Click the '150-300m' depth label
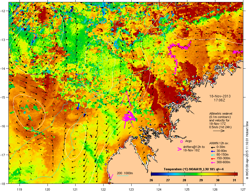This screenshot has height=192, width=249. coord(223,158)
